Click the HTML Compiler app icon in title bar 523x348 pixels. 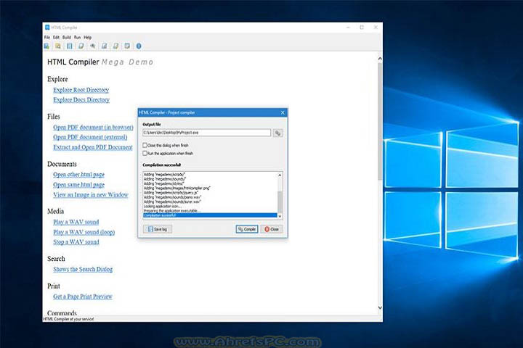click(x=47, y=28)
